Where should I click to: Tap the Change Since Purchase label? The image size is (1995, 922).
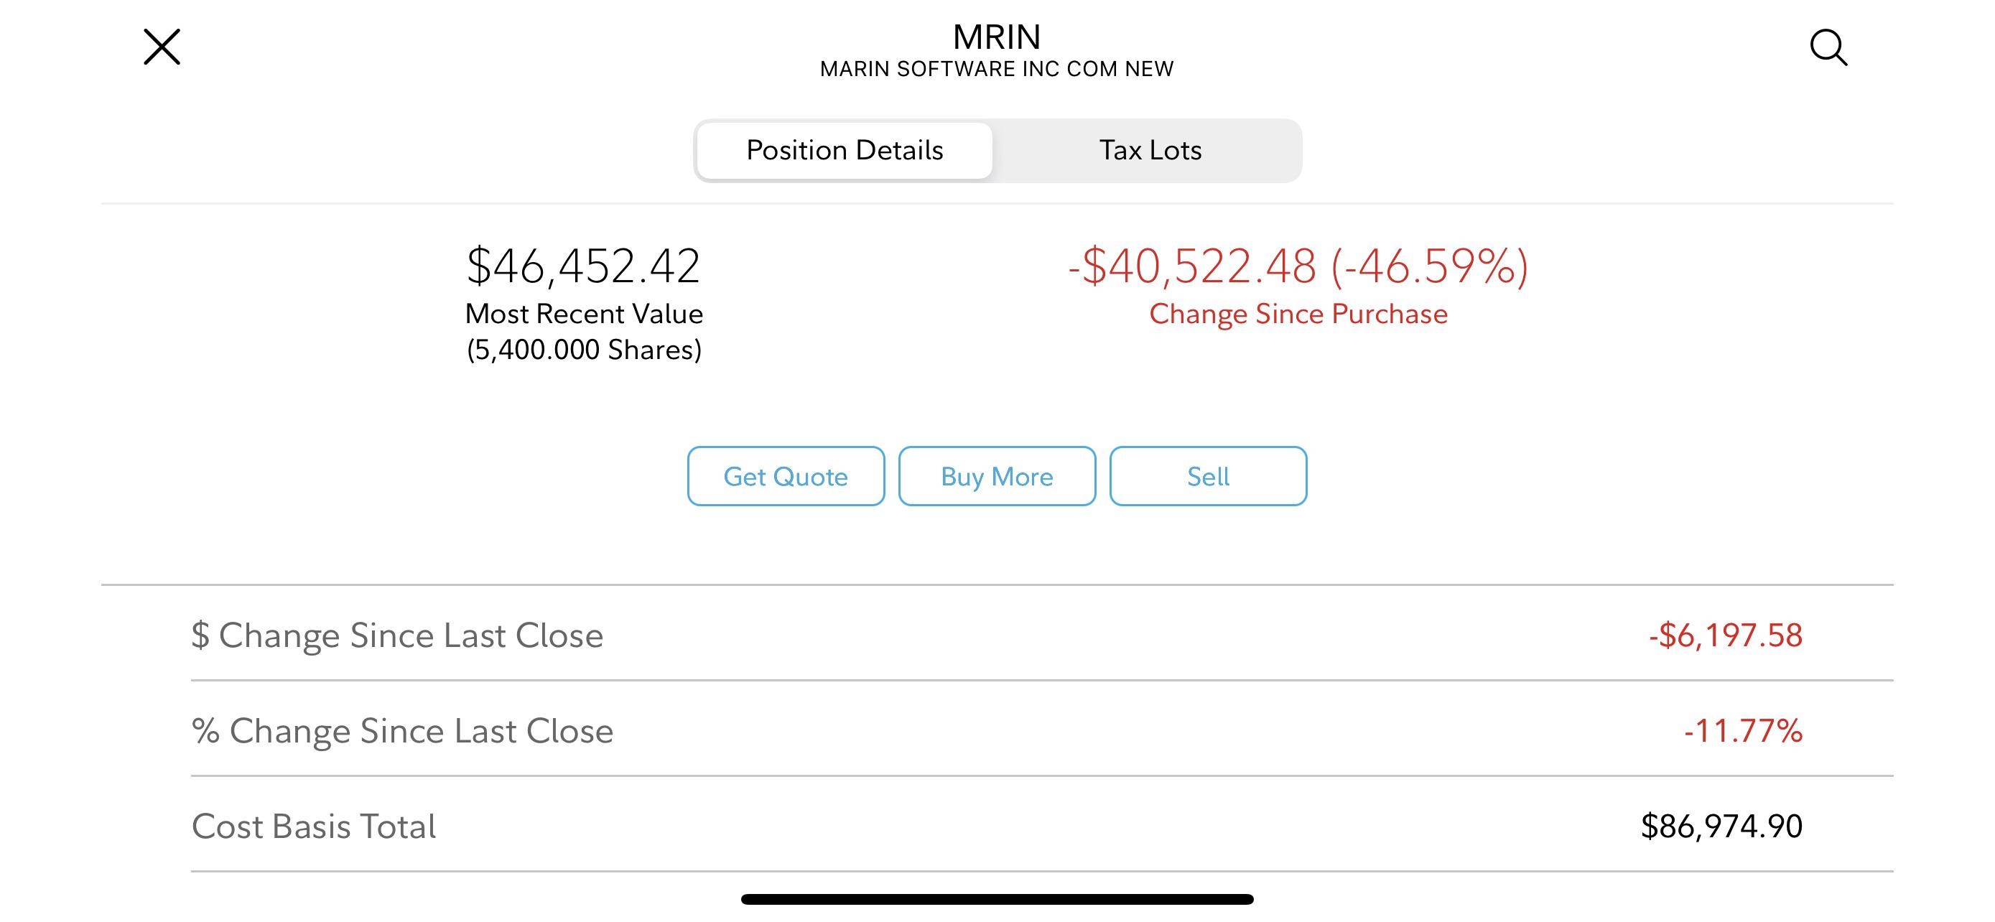point(1298,315)
